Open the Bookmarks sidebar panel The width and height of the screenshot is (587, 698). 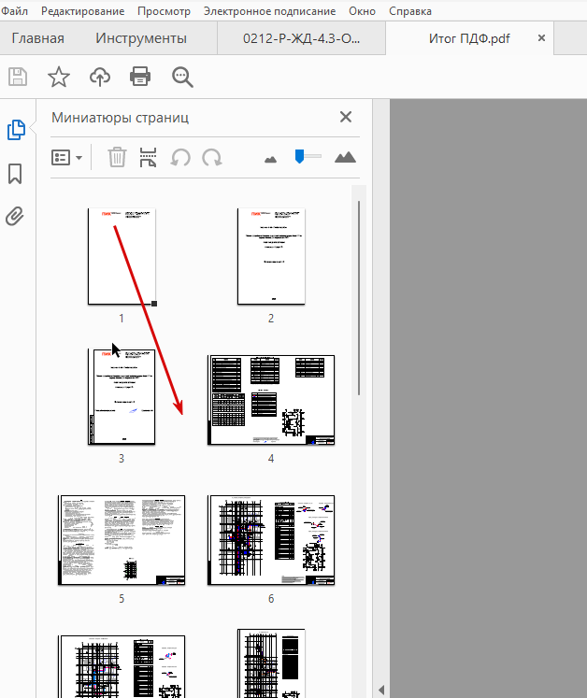pos(15,174)
